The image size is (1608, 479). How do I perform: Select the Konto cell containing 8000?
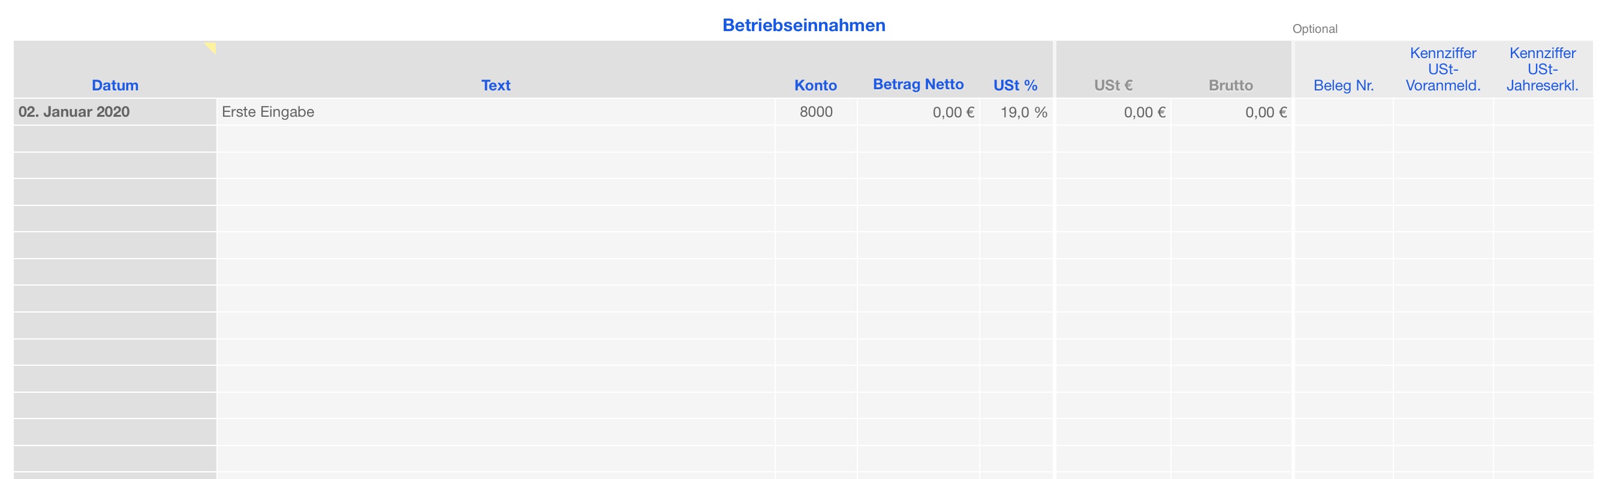pos(816,113)
